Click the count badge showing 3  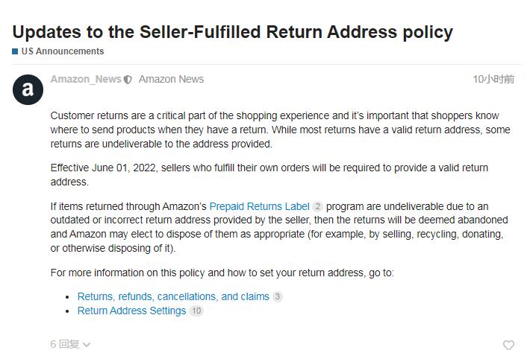tap(278, 296)
